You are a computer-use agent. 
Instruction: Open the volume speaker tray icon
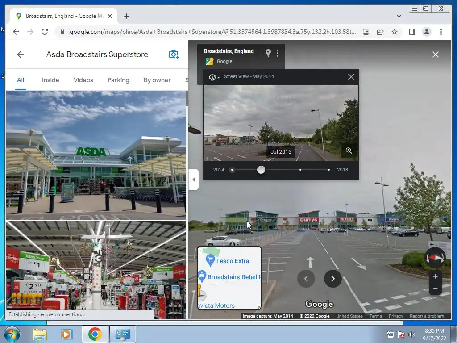click(x=411, y=335)
